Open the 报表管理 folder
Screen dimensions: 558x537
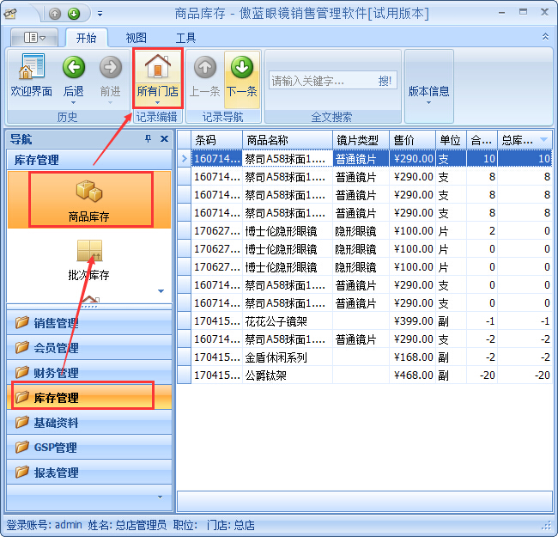pyautogui.click(x=89, y=473)
